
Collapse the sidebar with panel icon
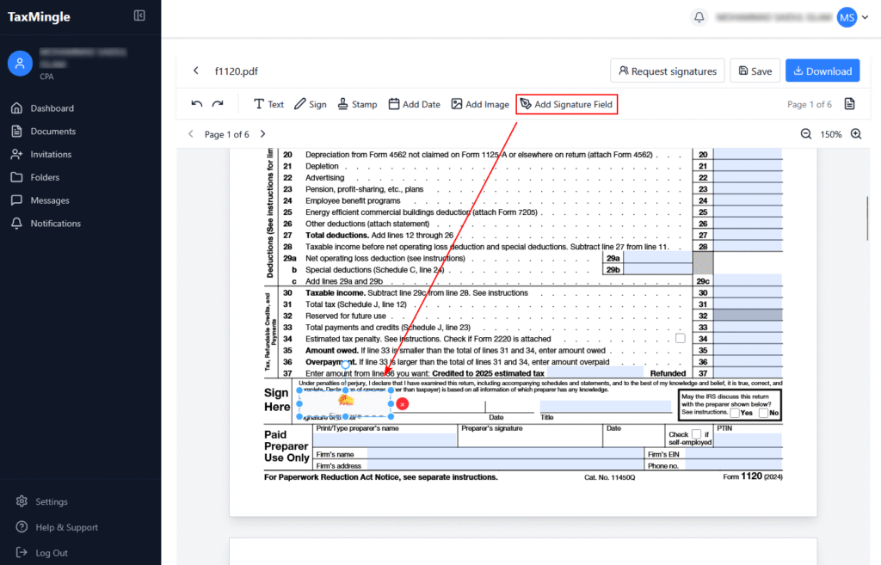139,15
